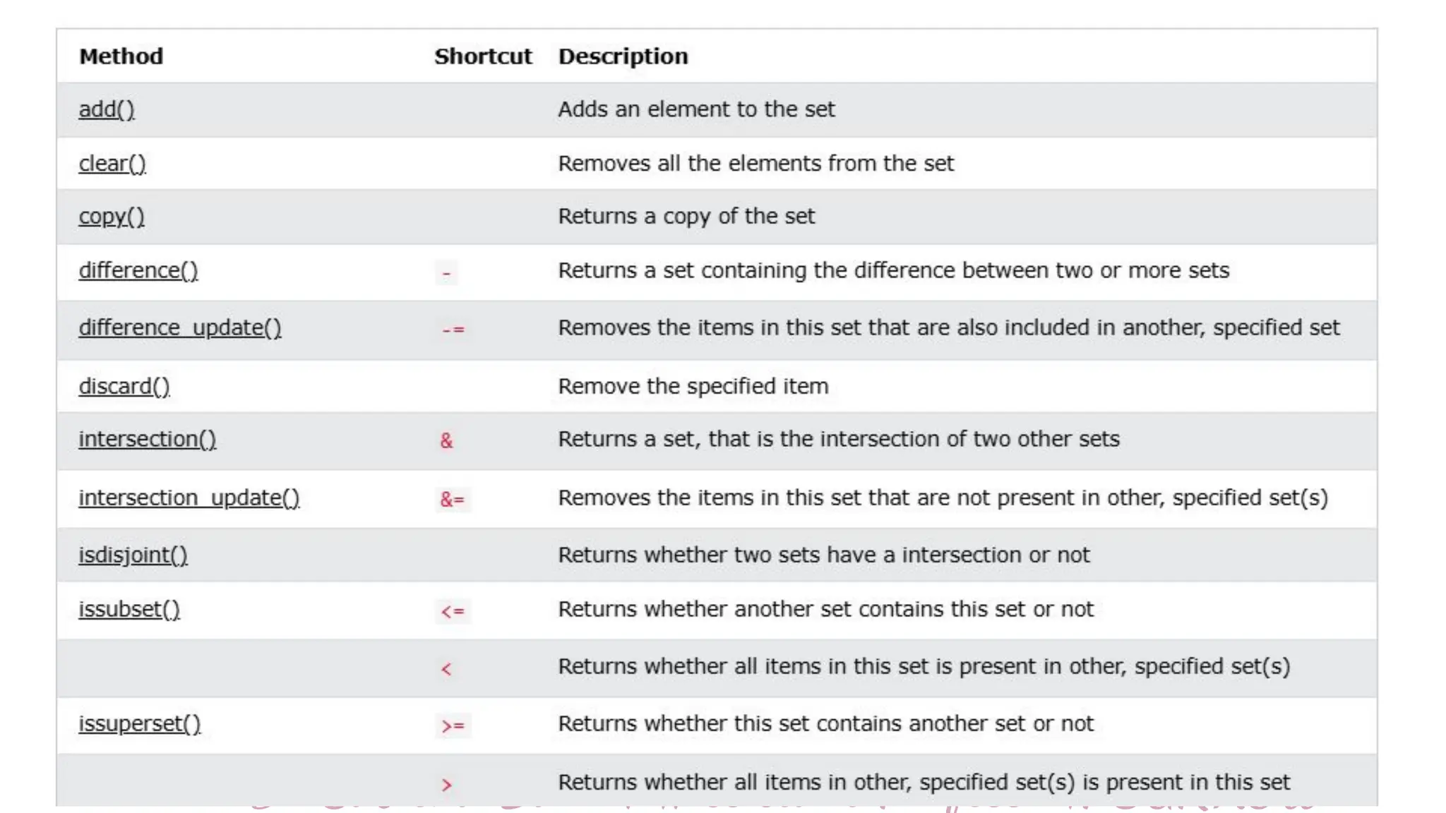1446x813 pixels.
Task: Open the copy() set method link
Action: click(111, 216)
